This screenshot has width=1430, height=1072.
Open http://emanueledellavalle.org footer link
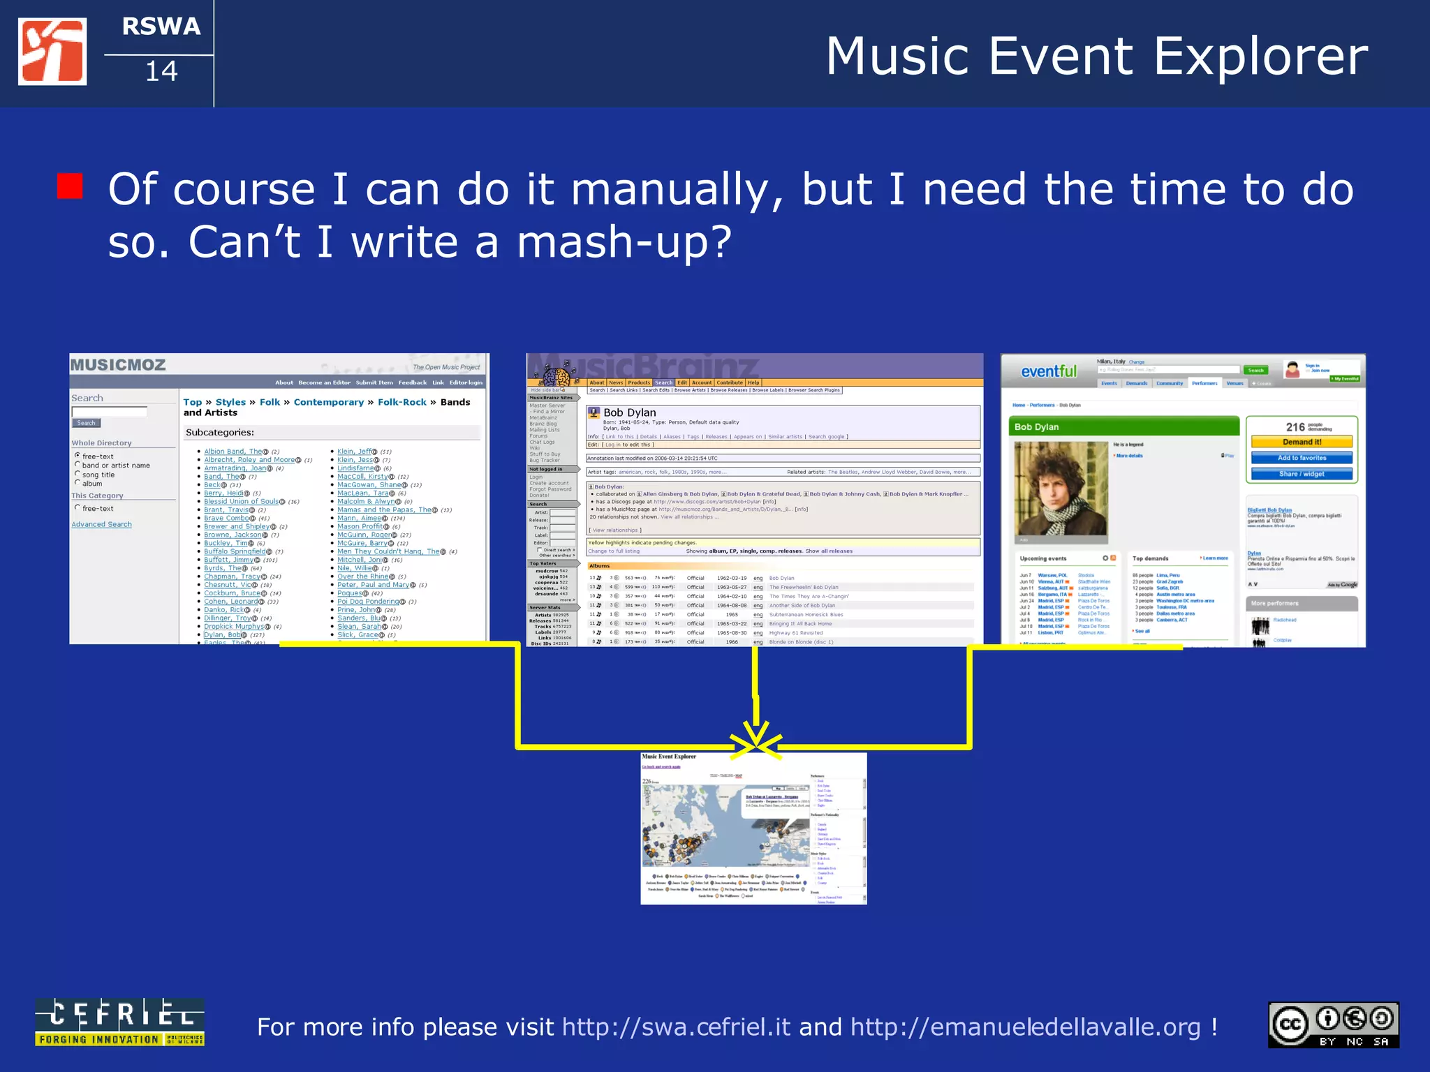(1025, 1027)
